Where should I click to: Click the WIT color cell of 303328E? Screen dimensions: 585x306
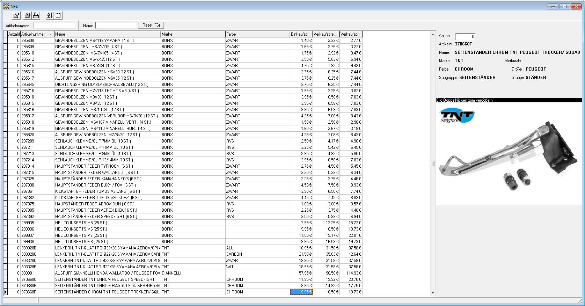(x=258, y=267)
